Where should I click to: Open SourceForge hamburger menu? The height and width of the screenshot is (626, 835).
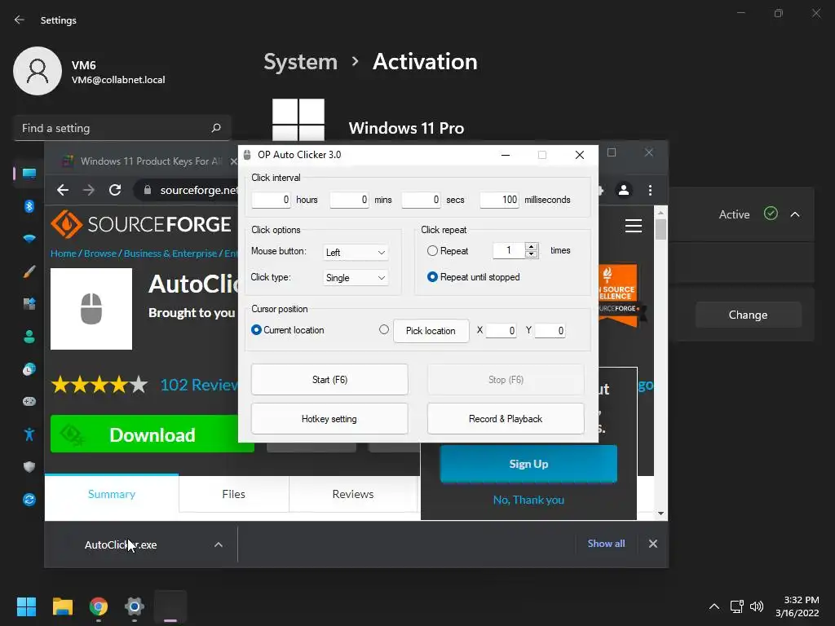[x=633, y=226]
